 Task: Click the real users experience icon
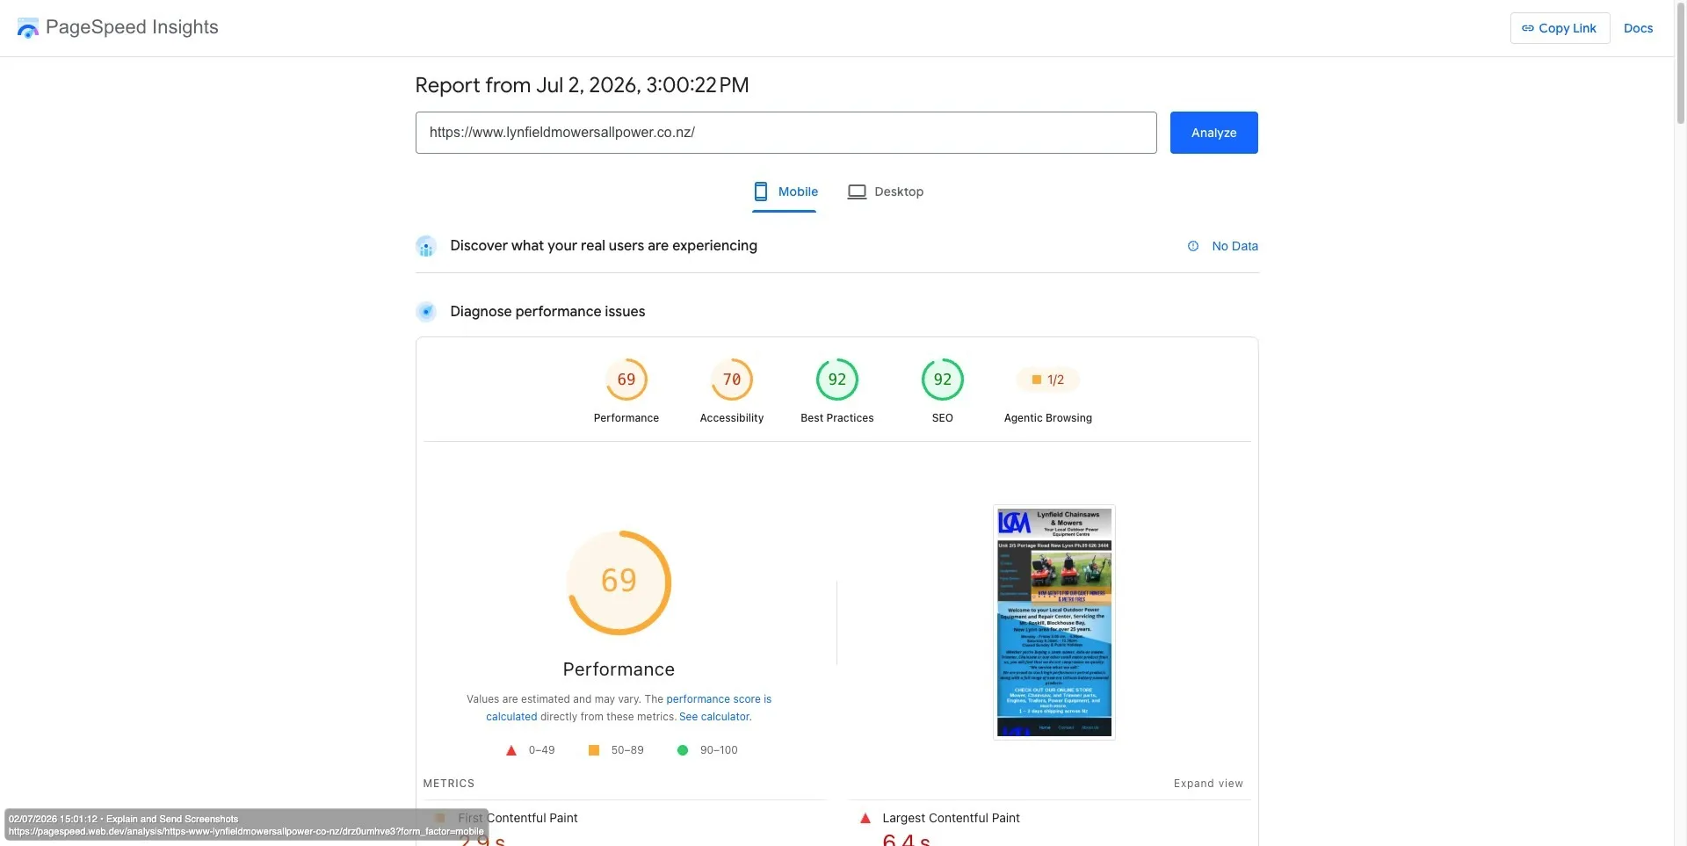coord(426,246)
